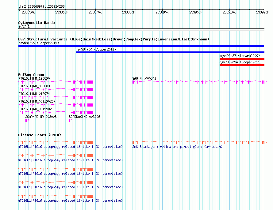The image size is (273, 210).
Task: Click the 233860k ruler tick label
Action: pos(62,12)
